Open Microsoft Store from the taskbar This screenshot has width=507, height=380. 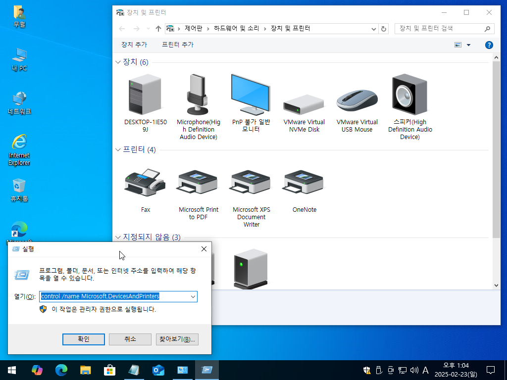109,370
